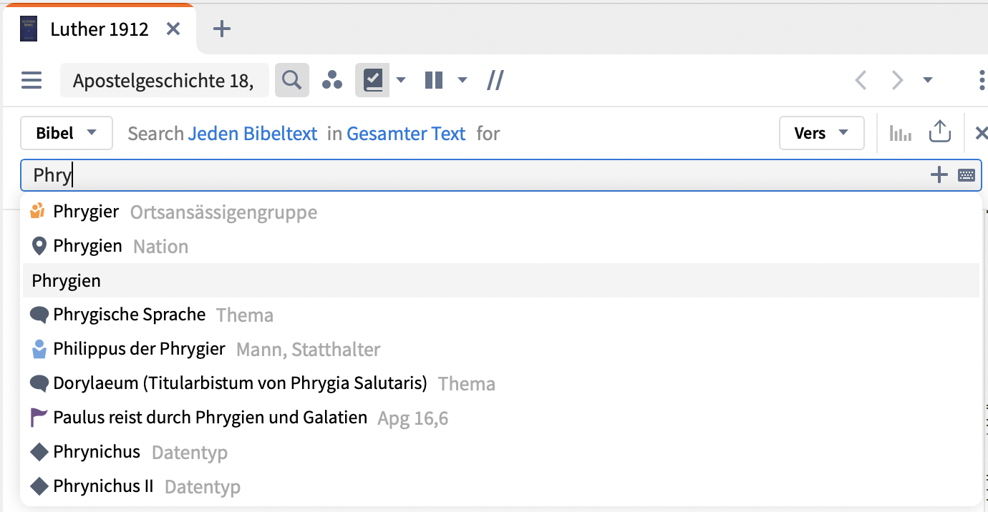
Task: Click the Apostelgeschichte 18 reference box
Action: pos(165,80)
